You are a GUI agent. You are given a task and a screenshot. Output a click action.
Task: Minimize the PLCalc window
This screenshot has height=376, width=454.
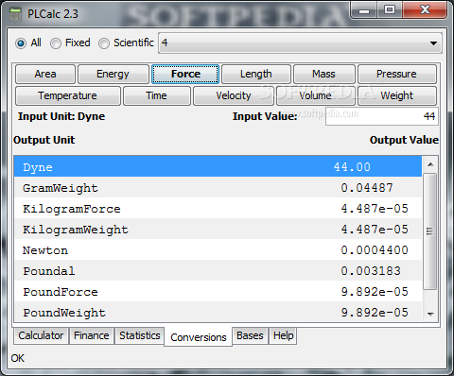click(x=364, y=11)
